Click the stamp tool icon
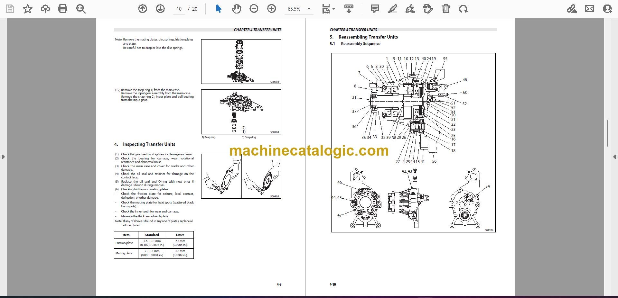The image size is (618, 298). pos(428,9)
